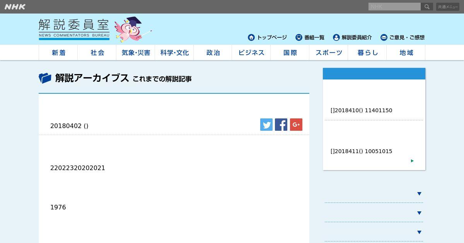The height and width of the screenshot is (243, 464).
Task: Click the 解説委員室 site title logo
Action: pyautogui.click(x=74, y=29)
